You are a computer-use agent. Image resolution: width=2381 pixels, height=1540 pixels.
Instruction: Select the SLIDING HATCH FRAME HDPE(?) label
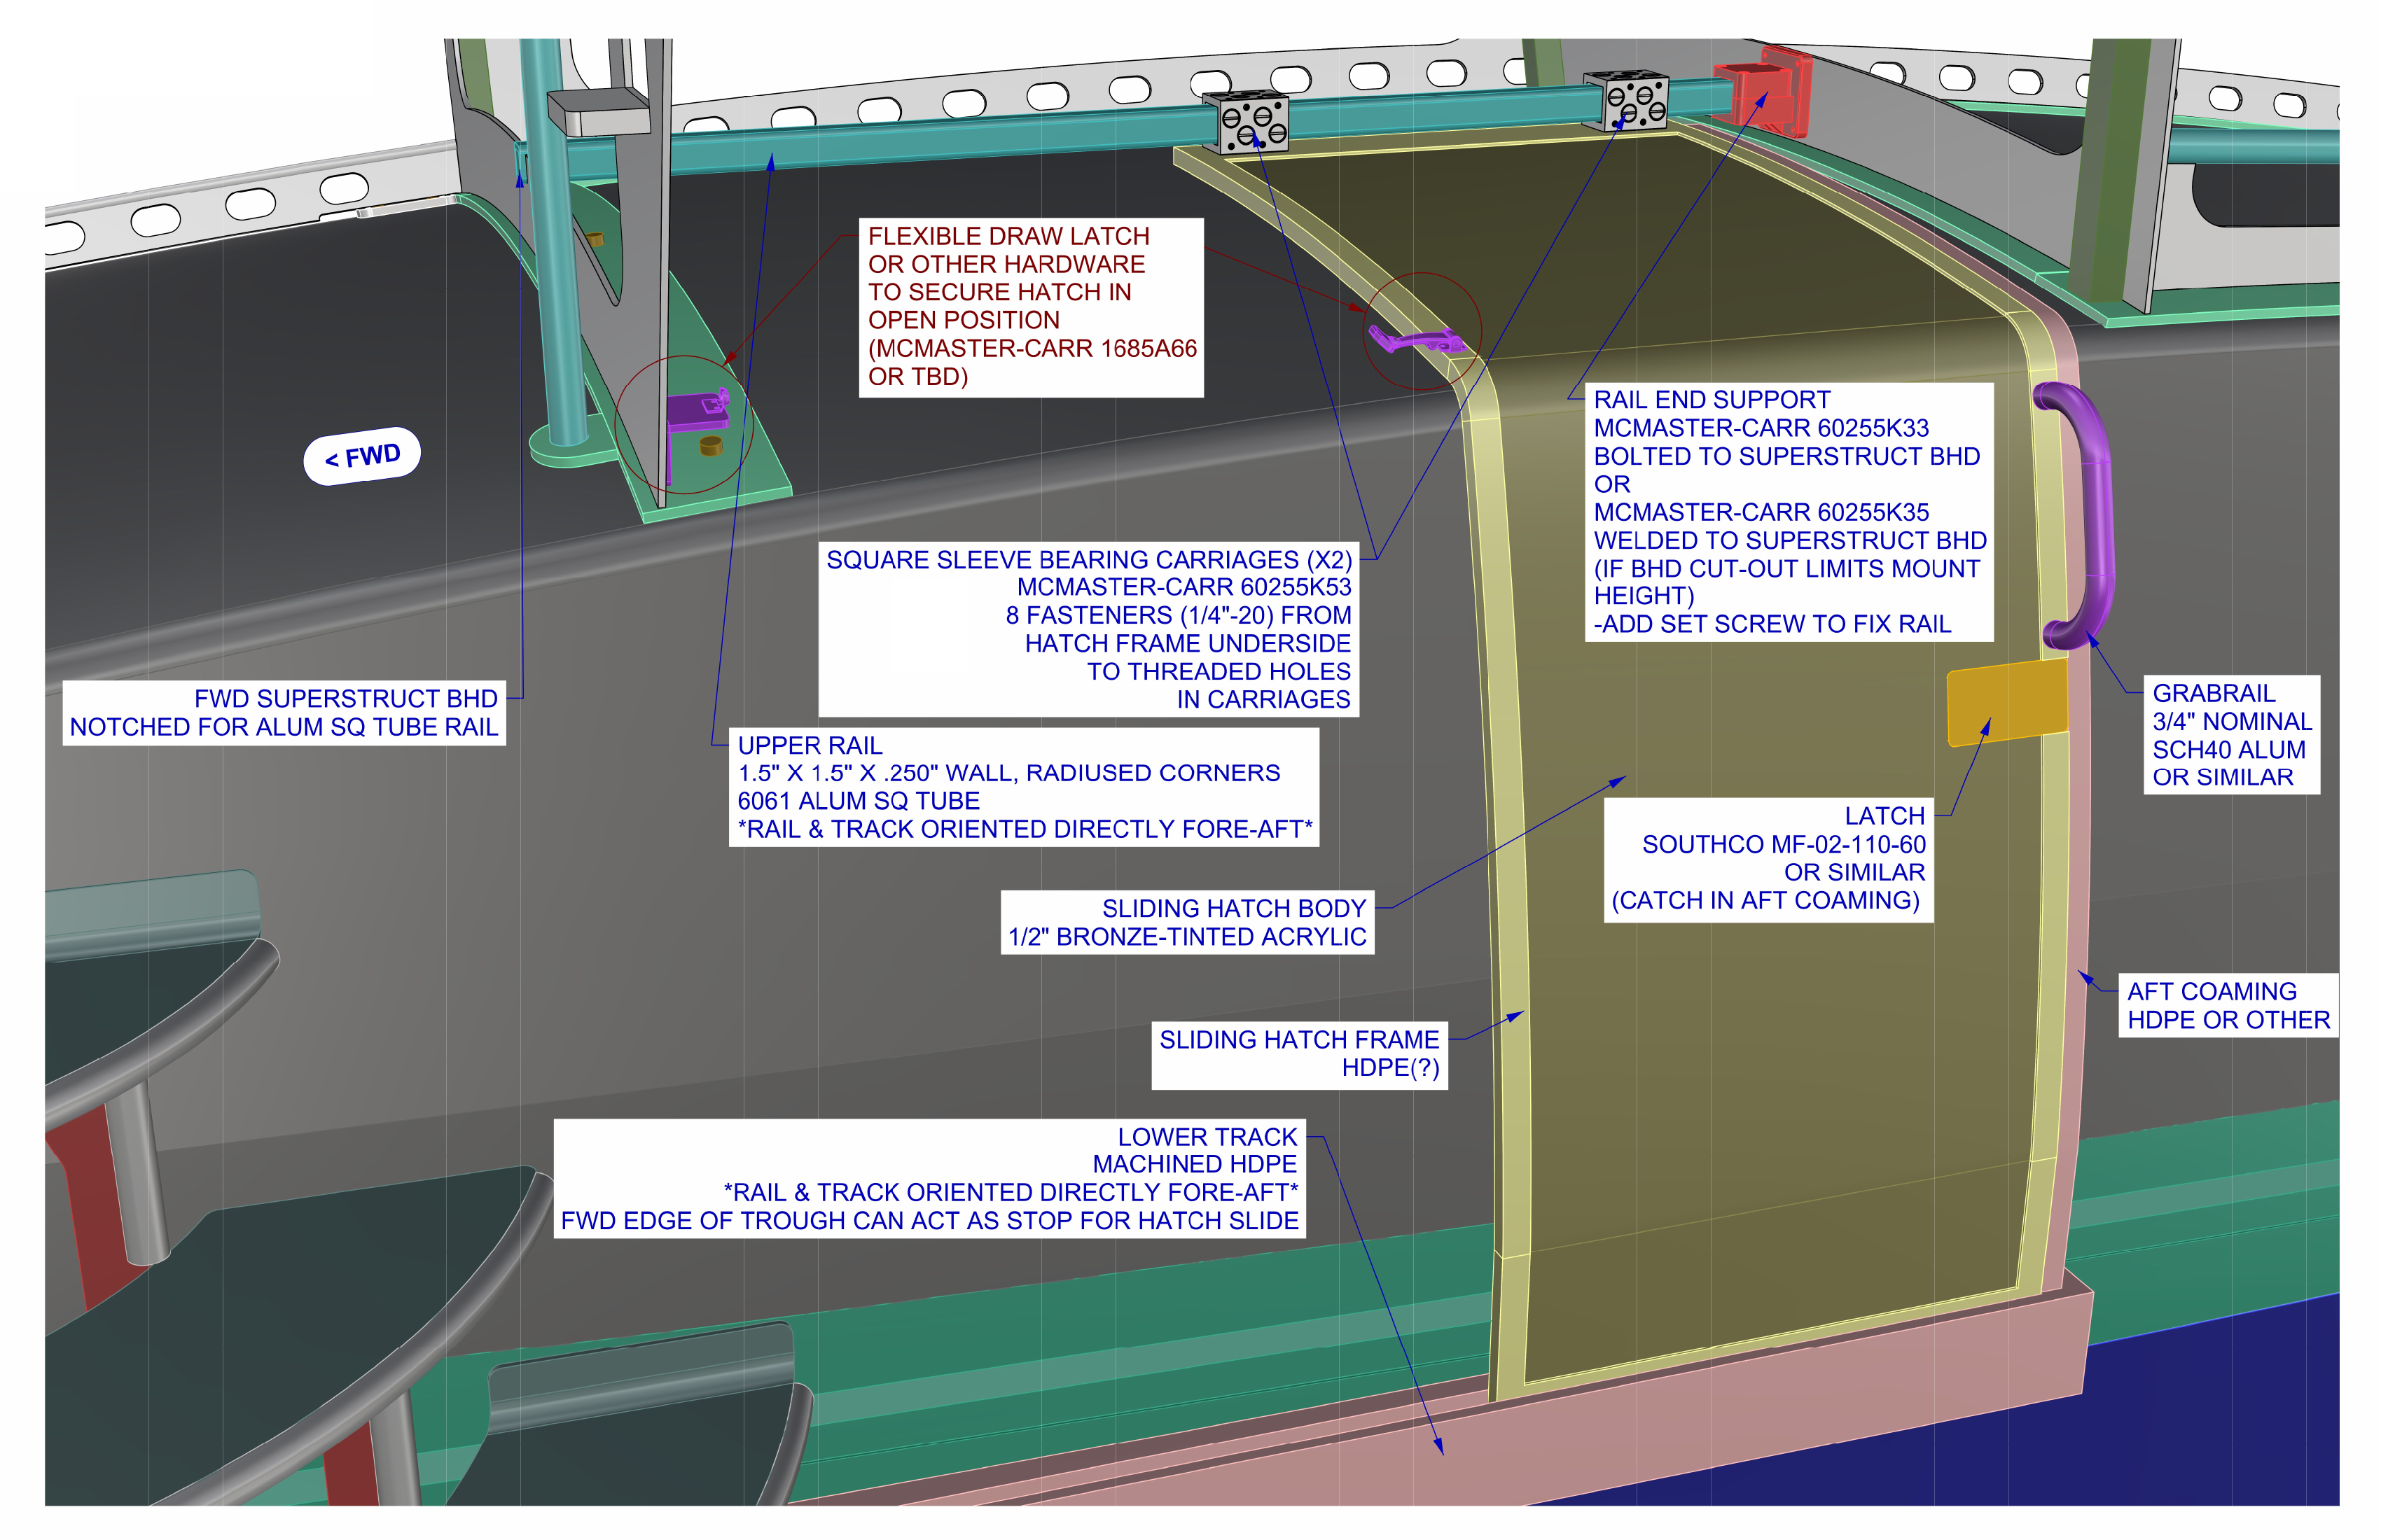click(x=1300, y=1055)
